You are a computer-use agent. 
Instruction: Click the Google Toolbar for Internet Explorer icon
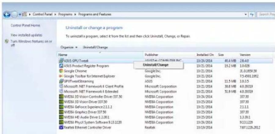61,76
